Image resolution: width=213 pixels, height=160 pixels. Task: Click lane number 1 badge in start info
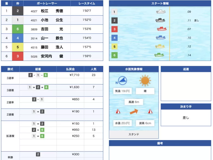[114, 12]
